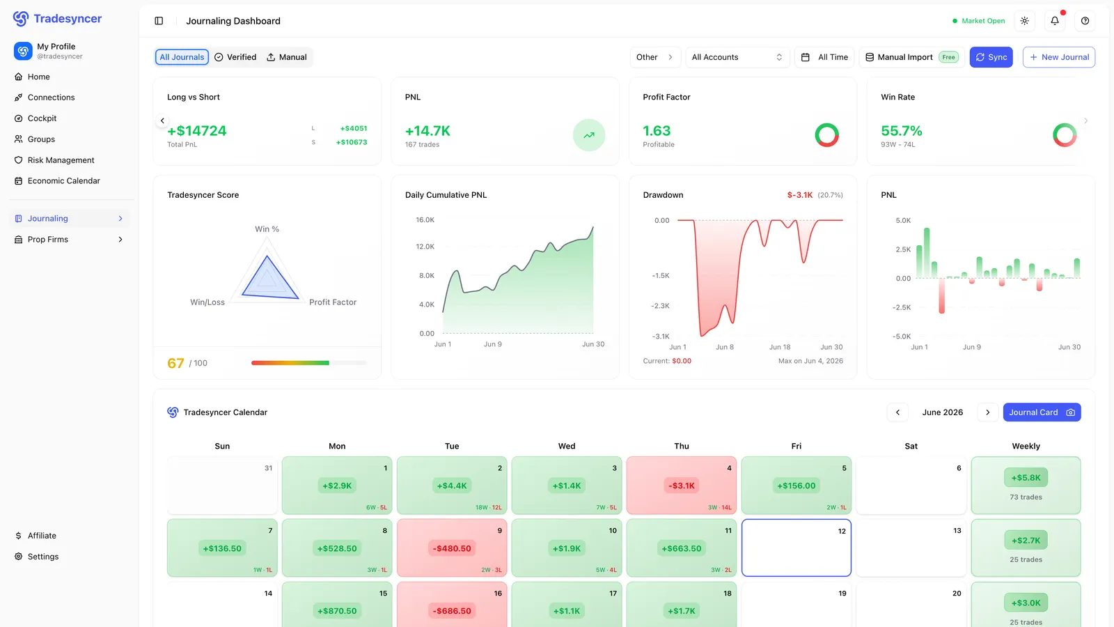
Task: Click the New Journal button
Action: pyautogui.click(x=1059, y=57)
